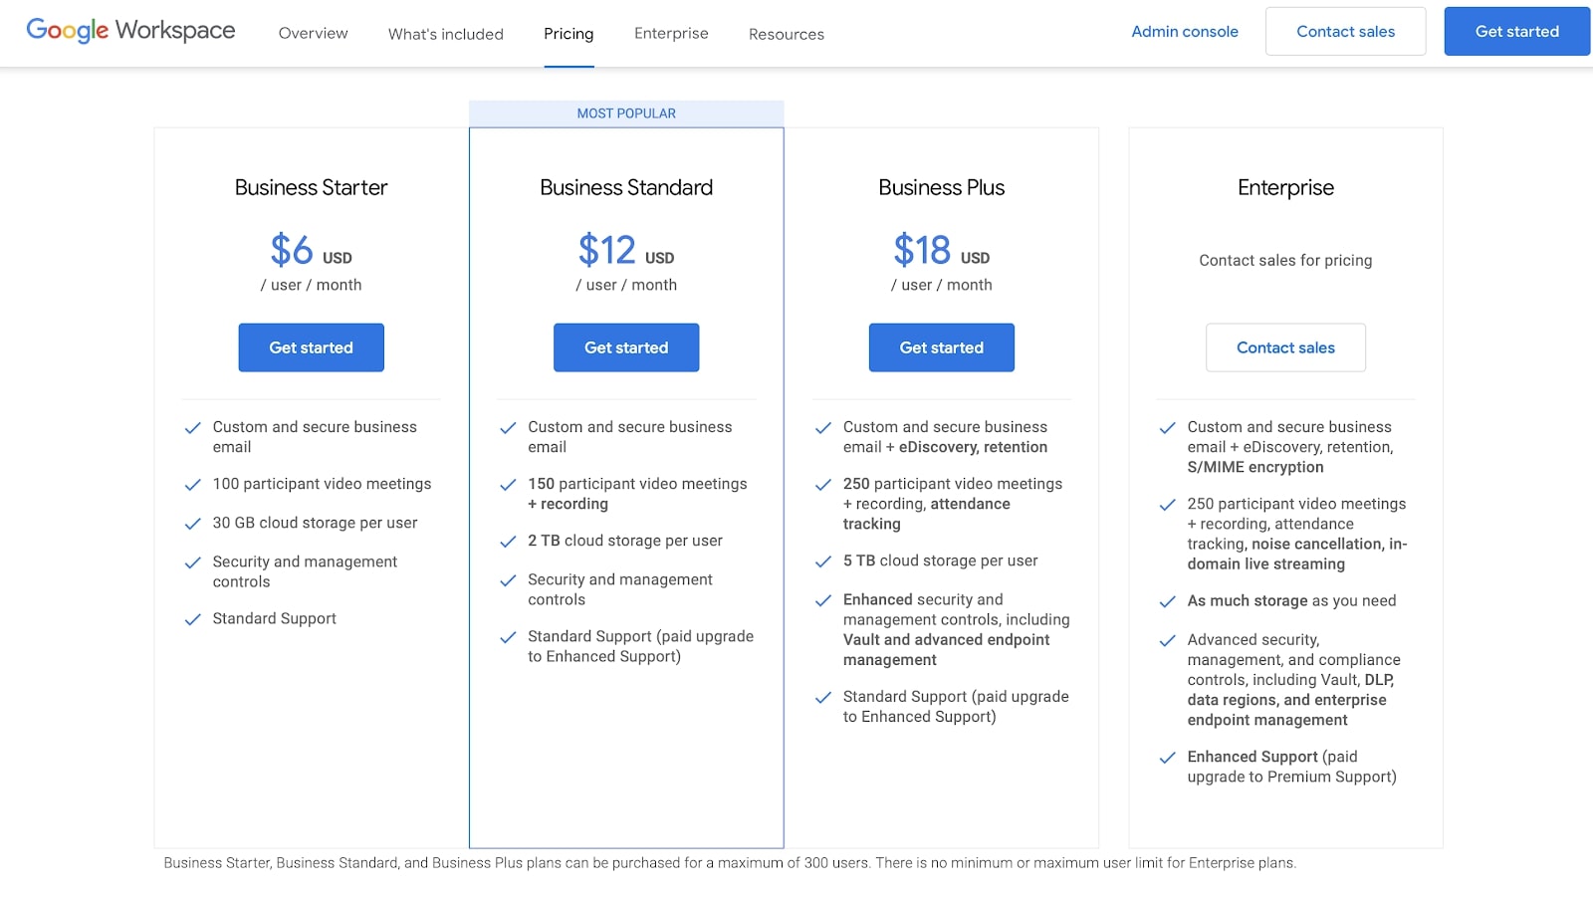The image size is (1593, 899).
Task: Click the 300 users maximum footnote text
Action: point(730,863)
